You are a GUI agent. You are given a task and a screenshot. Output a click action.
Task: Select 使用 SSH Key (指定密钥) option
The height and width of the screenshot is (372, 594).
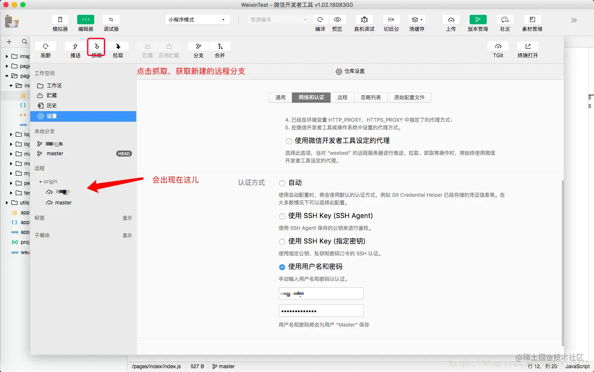[282, 242]
